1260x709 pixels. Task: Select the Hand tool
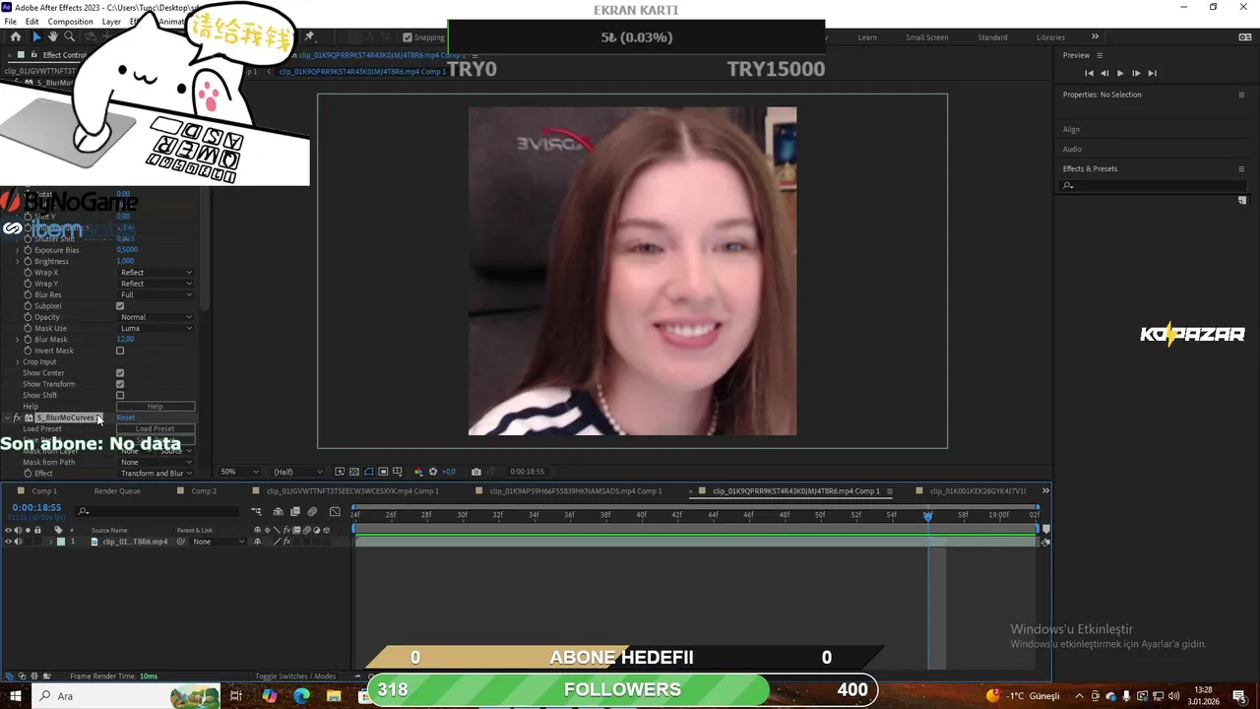[x=52, y=36]
